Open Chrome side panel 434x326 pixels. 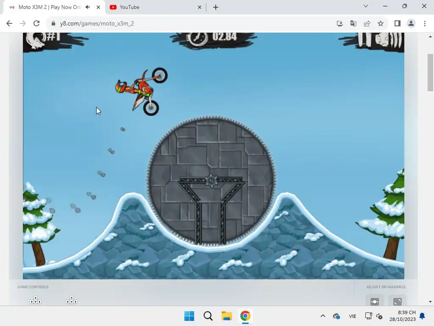click(x=398, y=23)
